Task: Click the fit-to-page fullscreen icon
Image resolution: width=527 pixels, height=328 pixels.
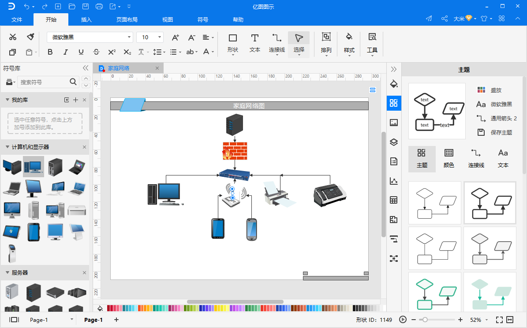Action: (500, 320)
